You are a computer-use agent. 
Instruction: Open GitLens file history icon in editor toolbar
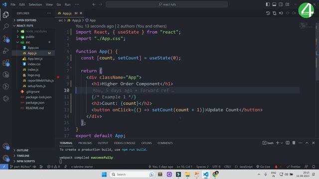tap(268, 13)
